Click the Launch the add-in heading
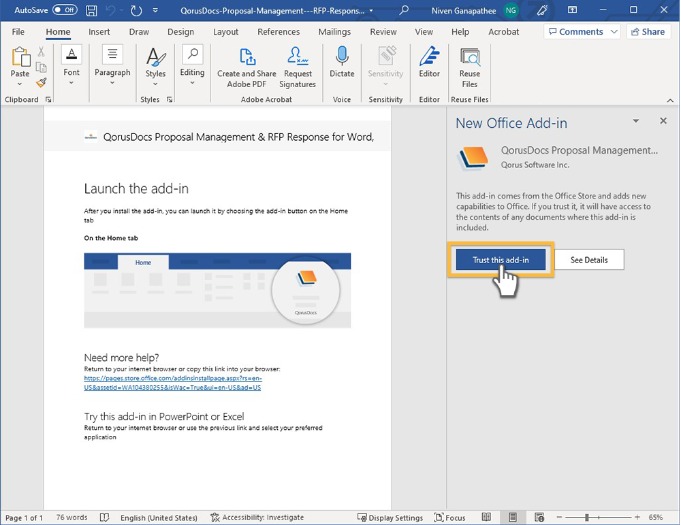Image resolution: width=681 pixels, height=525 pixels. click(136, 189)
